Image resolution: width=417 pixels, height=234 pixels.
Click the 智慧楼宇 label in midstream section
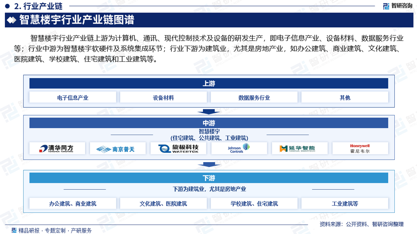[209, 132]
